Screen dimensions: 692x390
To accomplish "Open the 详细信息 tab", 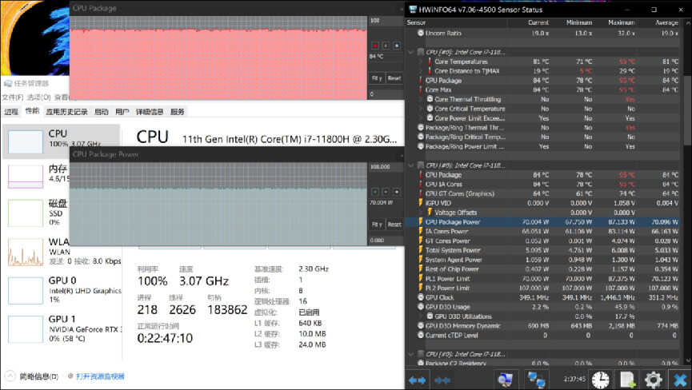I will pos(150,112).
